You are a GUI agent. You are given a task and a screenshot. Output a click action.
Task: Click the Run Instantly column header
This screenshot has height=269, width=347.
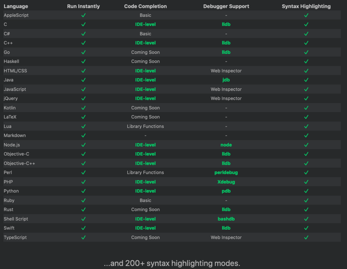(83, 6)
